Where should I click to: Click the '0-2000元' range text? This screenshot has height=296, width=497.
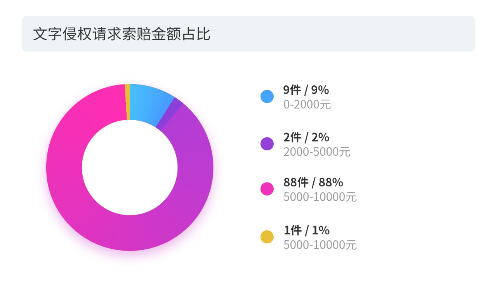click(307, 105)
